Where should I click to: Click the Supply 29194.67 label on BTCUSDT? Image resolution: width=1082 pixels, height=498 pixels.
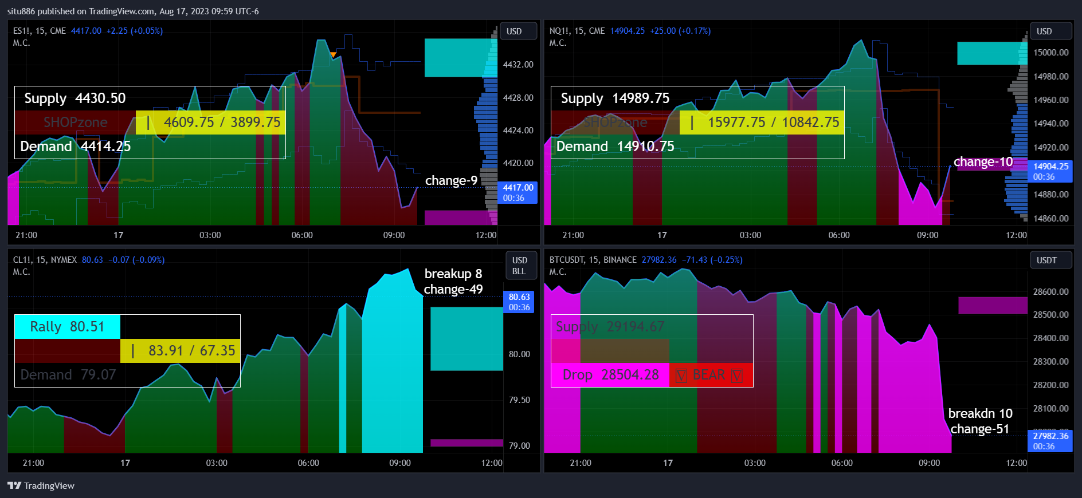pos(610,327)
